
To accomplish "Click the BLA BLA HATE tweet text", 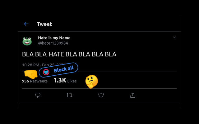I will pyautogui.click(x=69, y=54).
